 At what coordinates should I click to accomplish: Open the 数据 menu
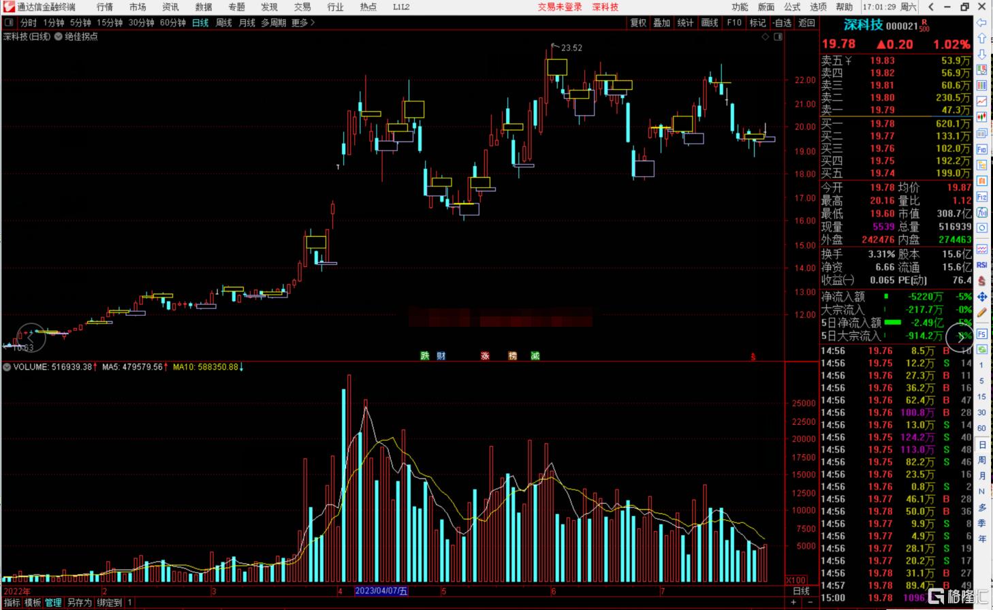pyautogui.click(x=203, y=7)
